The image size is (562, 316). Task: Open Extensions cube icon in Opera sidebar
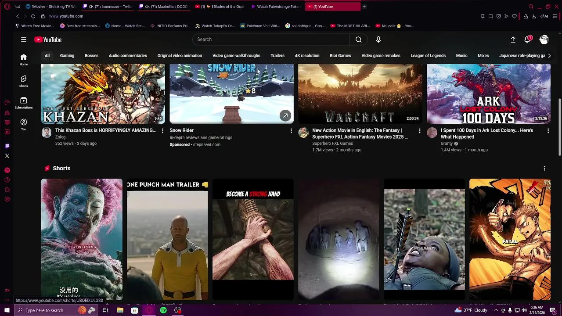7,190
